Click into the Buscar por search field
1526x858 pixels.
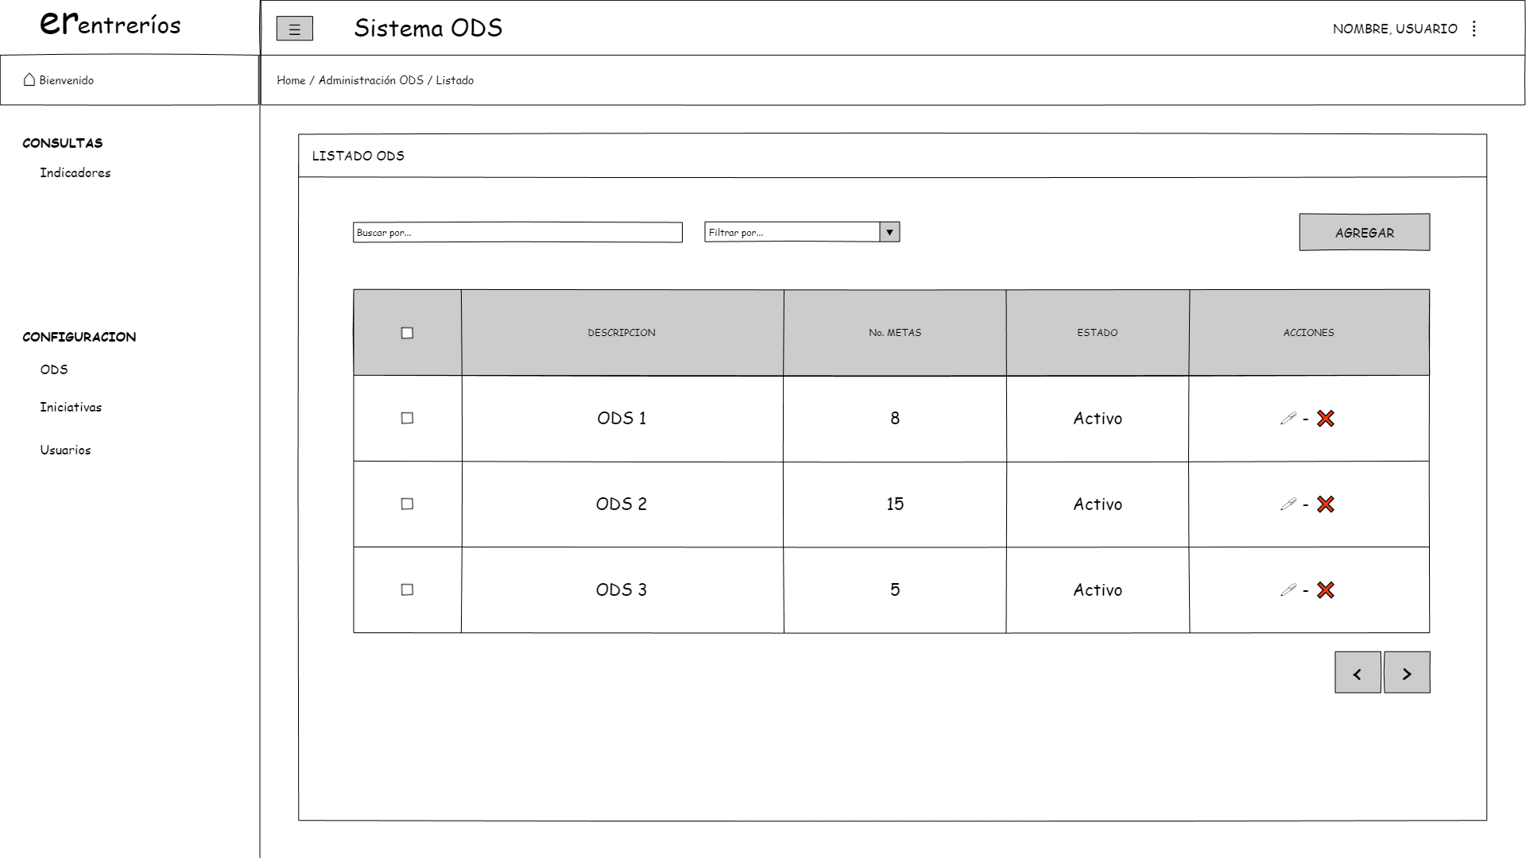tap(517, 233)
